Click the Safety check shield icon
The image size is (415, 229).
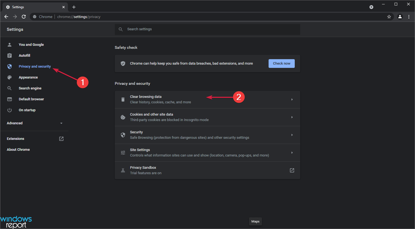[x=123, y=64]
